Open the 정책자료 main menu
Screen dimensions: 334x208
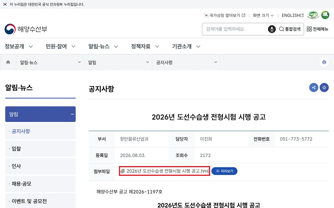(x=145, y=46)
